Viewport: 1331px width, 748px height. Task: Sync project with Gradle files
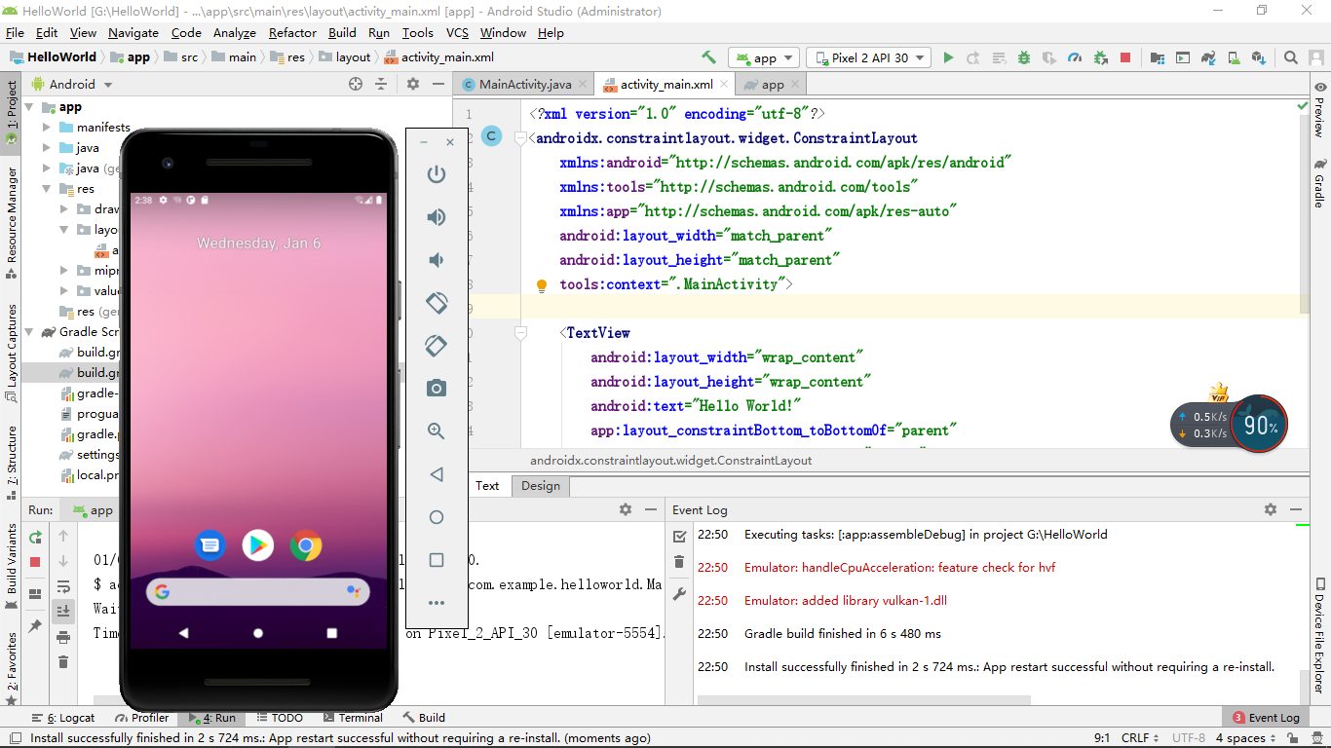click(1208, 57)
